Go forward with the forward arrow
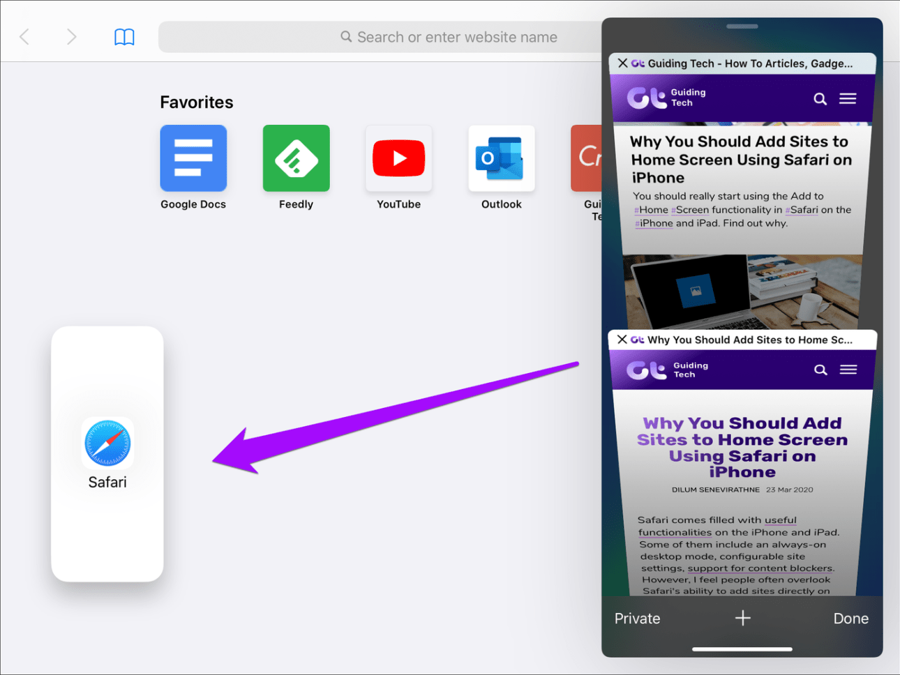900x675 pixels. pos(71,37)
